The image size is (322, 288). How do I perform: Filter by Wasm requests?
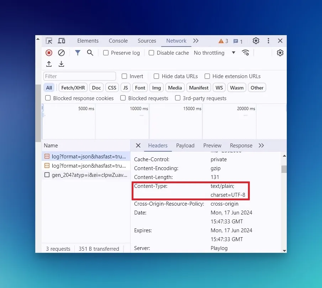tap(237, 88)
